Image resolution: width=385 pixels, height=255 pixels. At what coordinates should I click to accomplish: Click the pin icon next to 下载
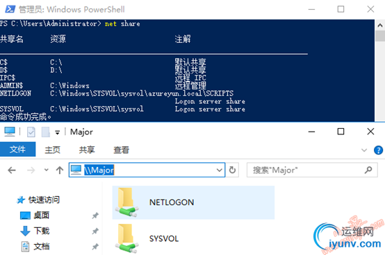[x=95, y=231]
